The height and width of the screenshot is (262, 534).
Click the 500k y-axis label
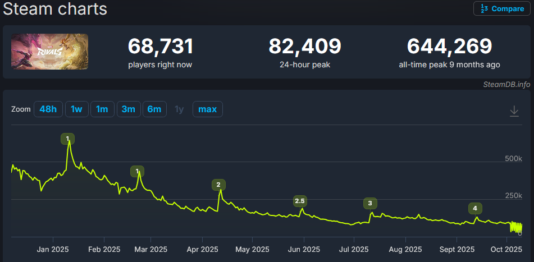[513, 159]
